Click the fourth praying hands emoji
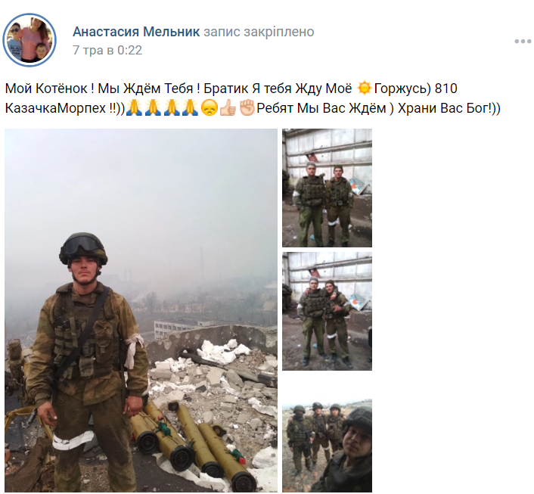The image size is (534, 494). (190, 108)
